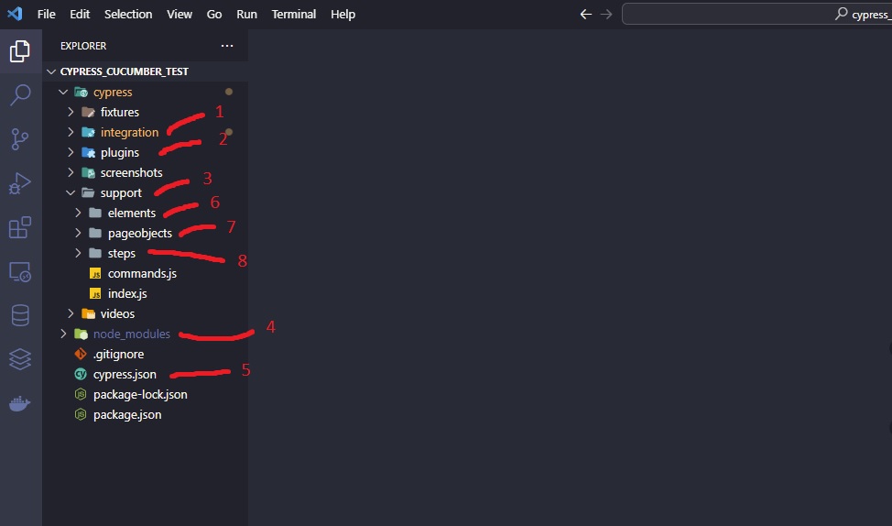Expand the videos folder chevron
892x526 pixels.
71,313
